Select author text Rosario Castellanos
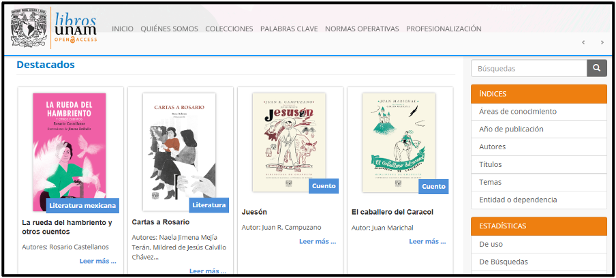The image size is (616, 278). [x=79, y=247]
